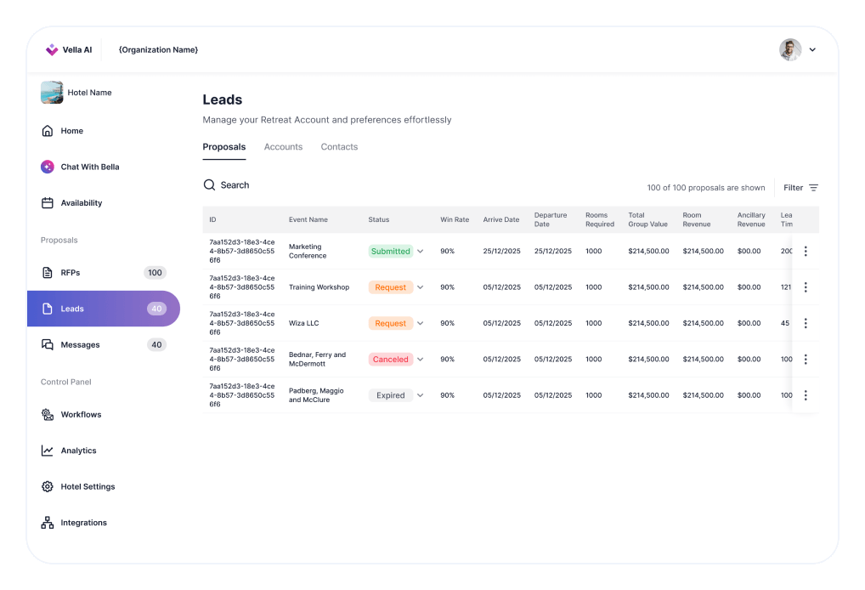Open three-dot menu for Marketing Conference row

[x=806, y=252]
